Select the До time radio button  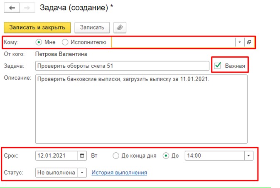tap(167, 156)
